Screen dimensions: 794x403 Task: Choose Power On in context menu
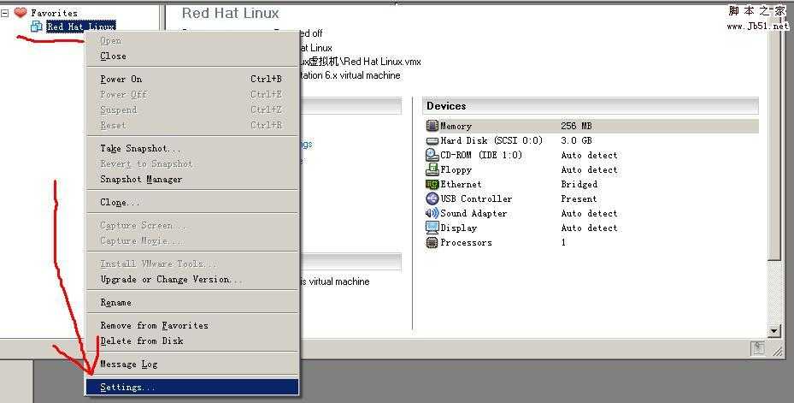[x=192, y=79]
